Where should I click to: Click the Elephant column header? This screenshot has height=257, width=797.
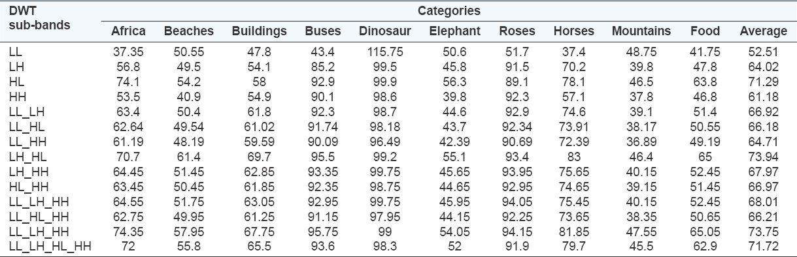454,31
